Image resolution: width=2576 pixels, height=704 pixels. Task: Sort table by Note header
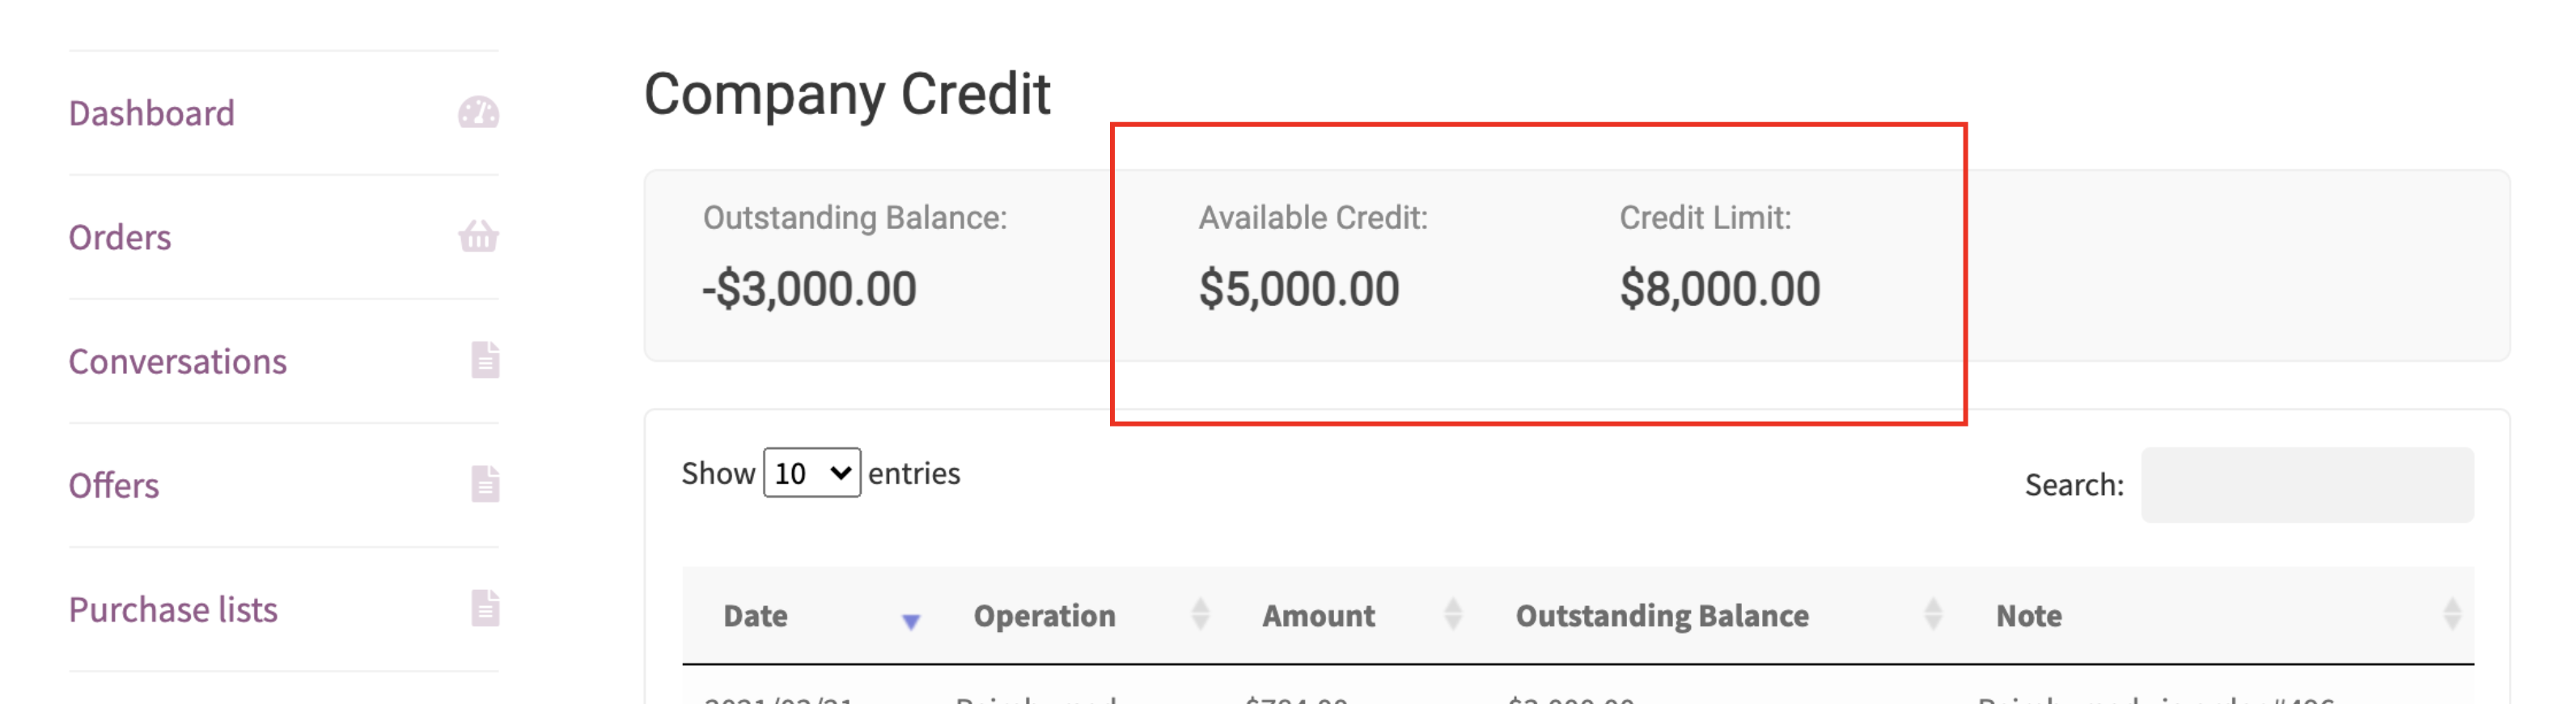tap(2028, 616)
